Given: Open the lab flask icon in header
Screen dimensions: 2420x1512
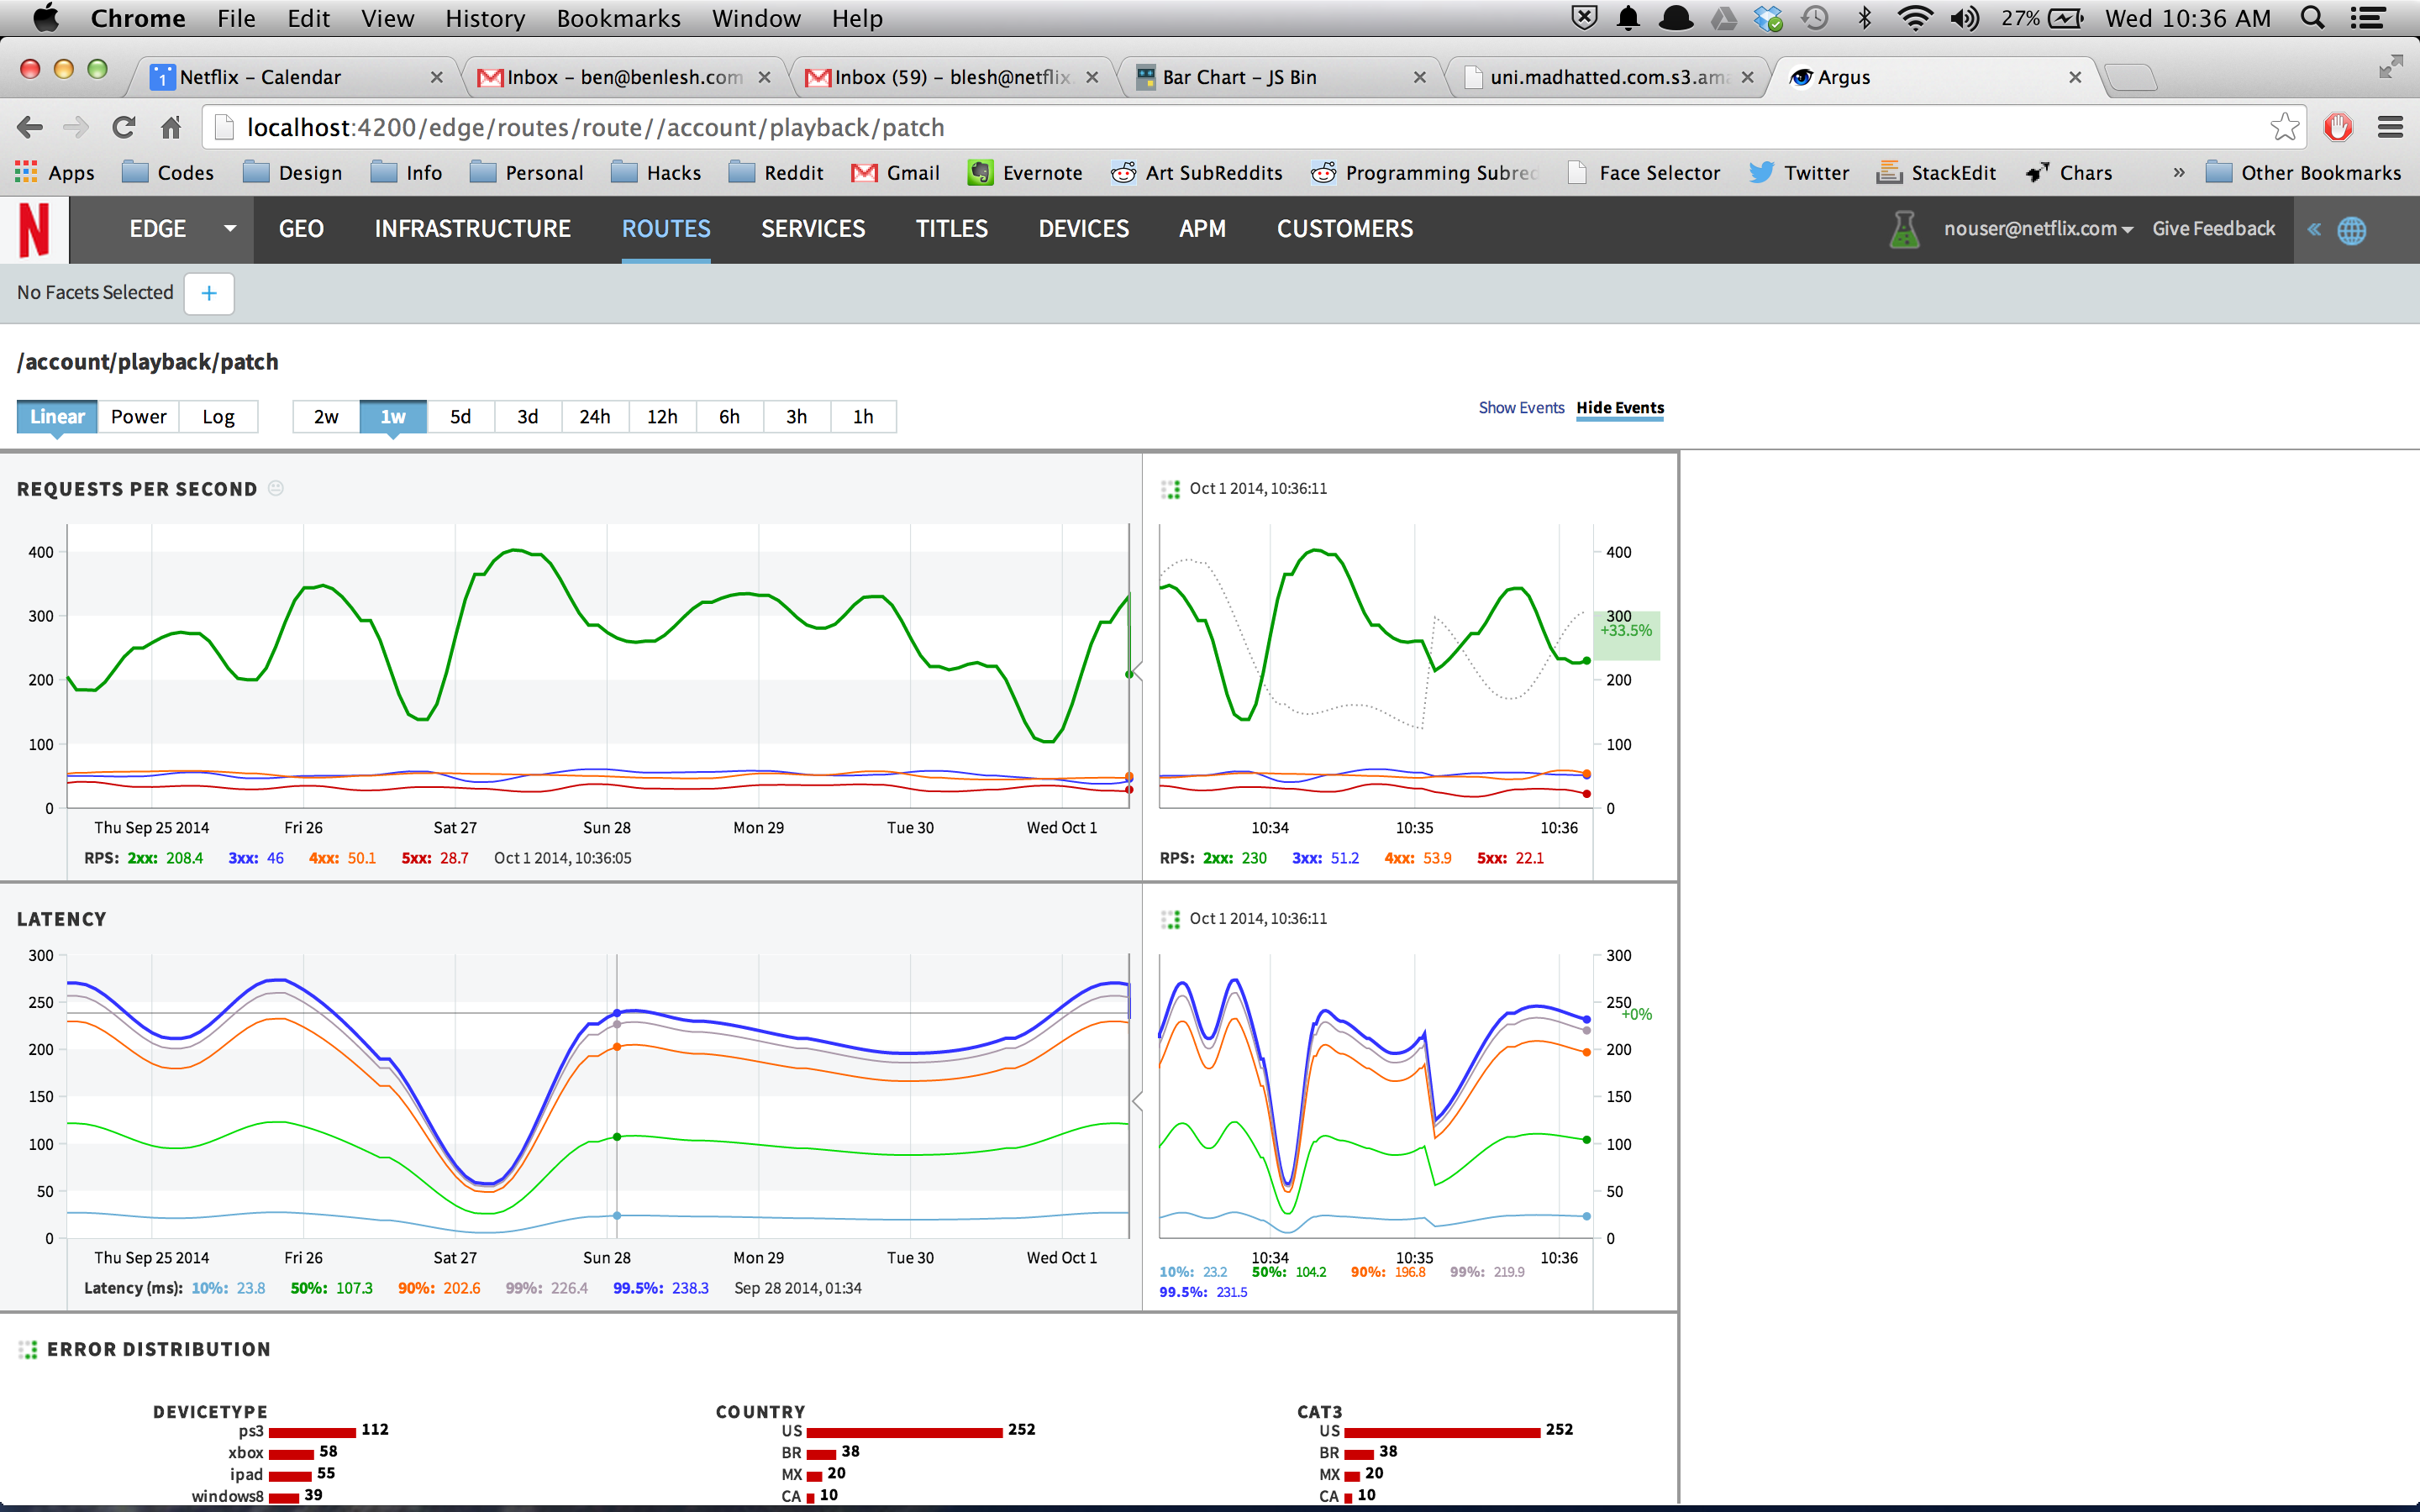Looking at the screenshot, I should [1904, 229].
